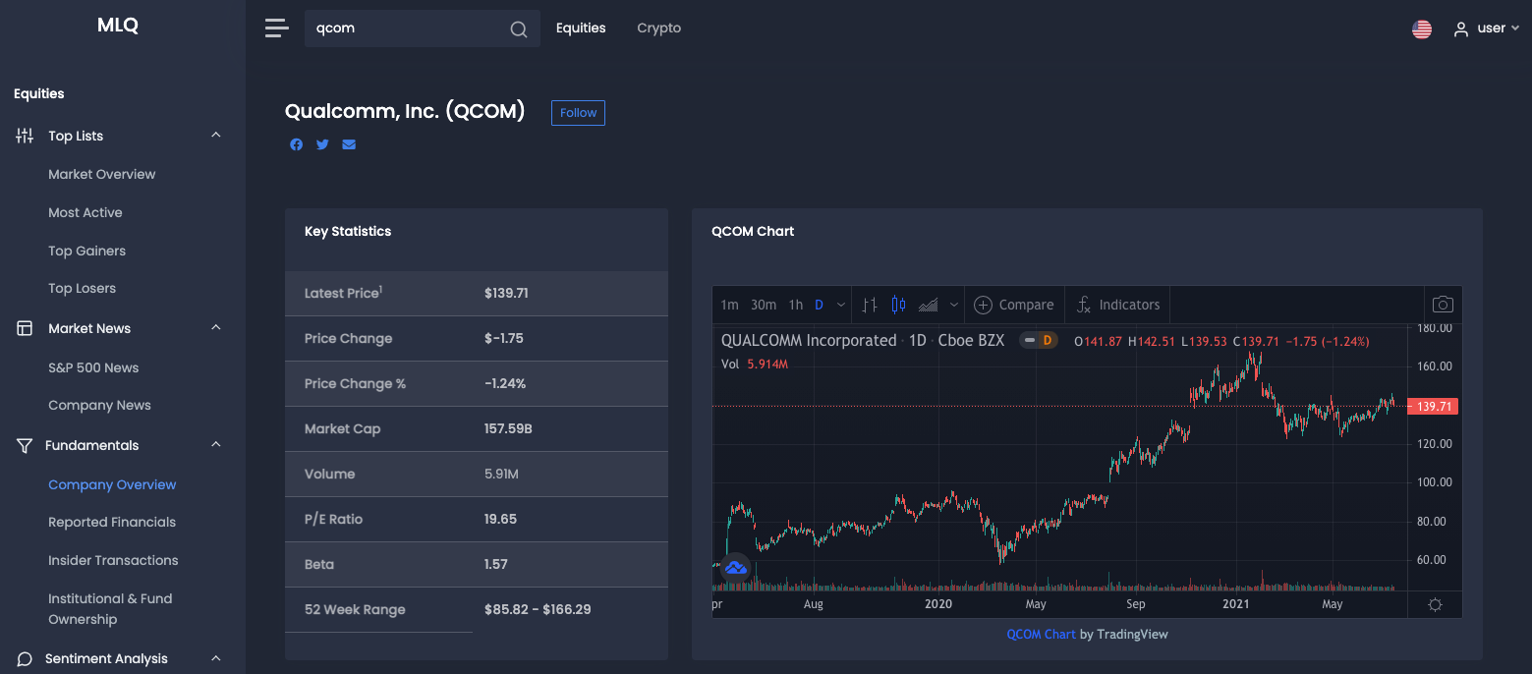Image resolution: width=1532 pixels, height=674 pixels.
Task: Open Company News
Action: point(100,405)
